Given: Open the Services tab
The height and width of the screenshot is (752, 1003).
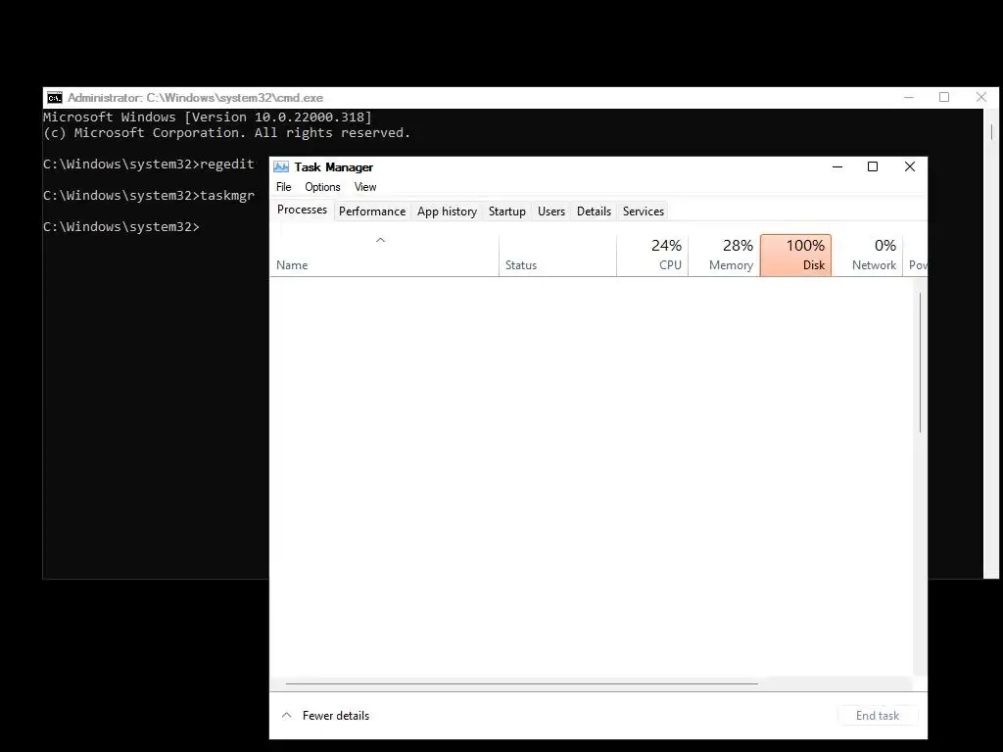Looking at the screenshot, I should 644,211.
